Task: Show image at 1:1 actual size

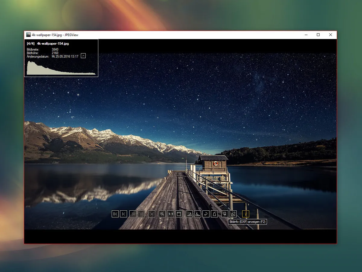Action: (170, 214)
